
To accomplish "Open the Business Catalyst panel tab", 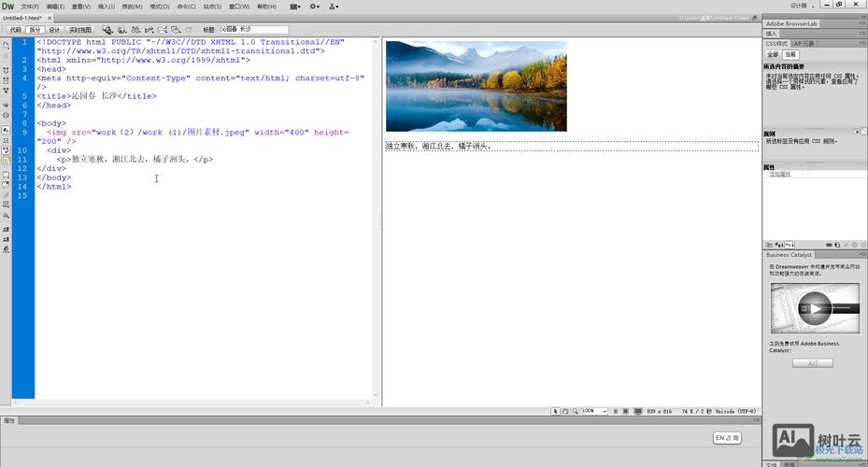I will click(x=789, y=255).
